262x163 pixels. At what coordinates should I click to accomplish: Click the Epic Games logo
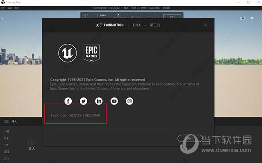[92, 53]
